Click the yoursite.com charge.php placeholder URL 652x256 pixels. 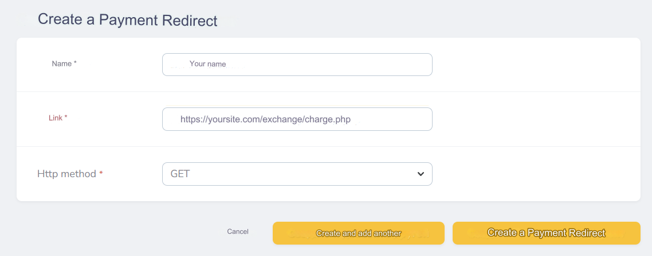click(x=265, y=120)
